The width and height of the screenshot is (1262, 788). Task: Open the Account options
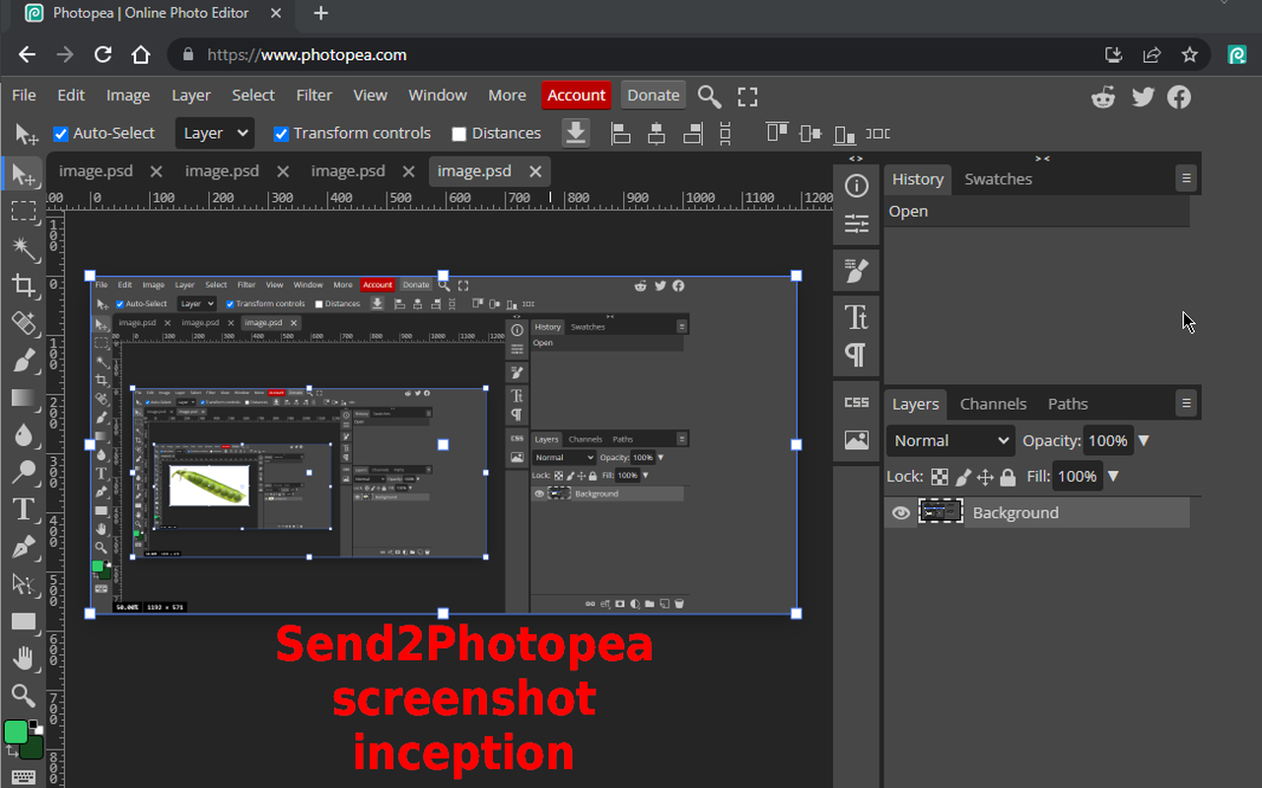(576, 95)
